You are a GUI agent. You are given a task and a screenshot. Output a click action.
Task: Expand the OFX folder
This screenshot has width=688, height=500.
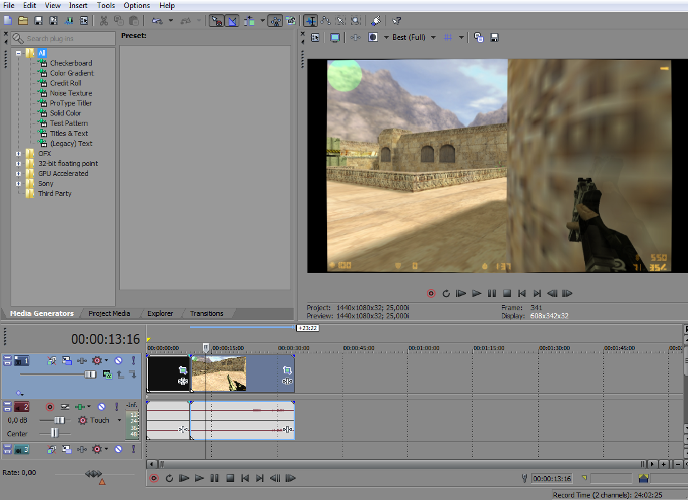tap(18, 154)
